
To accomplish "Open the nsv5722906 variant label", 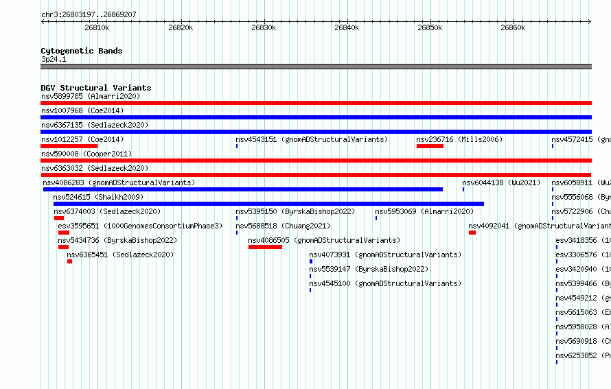I will point(581,211).
